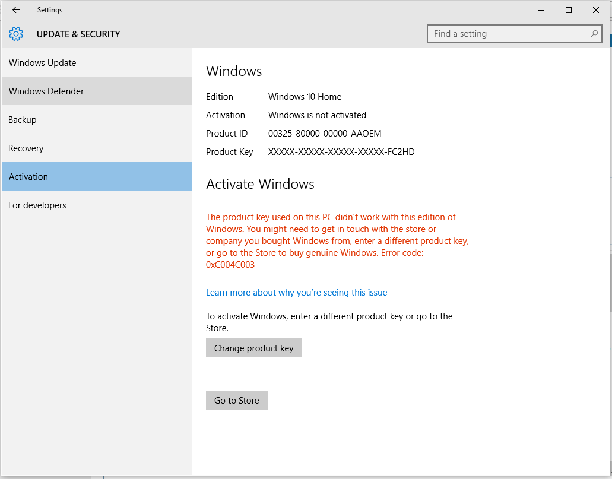
Task: Click the Settings gear icon
Action: tap(15, 34)
